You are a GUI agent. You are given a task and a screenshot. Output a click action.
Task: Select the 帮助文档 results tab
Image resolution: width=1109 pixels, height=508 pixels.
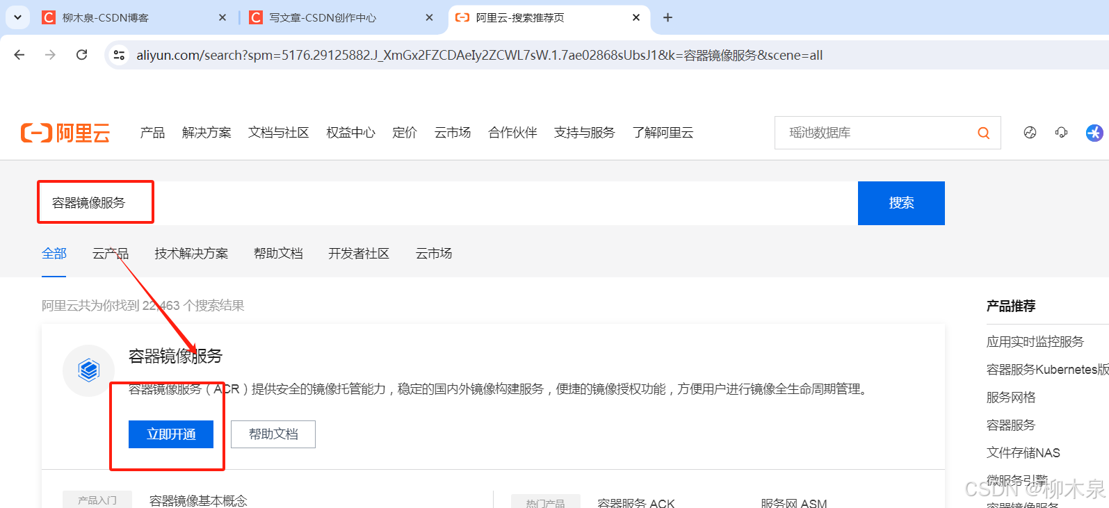tap(278, 254)
